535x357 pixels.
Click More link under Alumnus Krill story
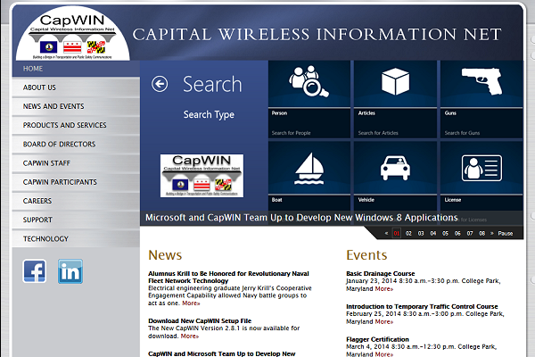[191, 303]
